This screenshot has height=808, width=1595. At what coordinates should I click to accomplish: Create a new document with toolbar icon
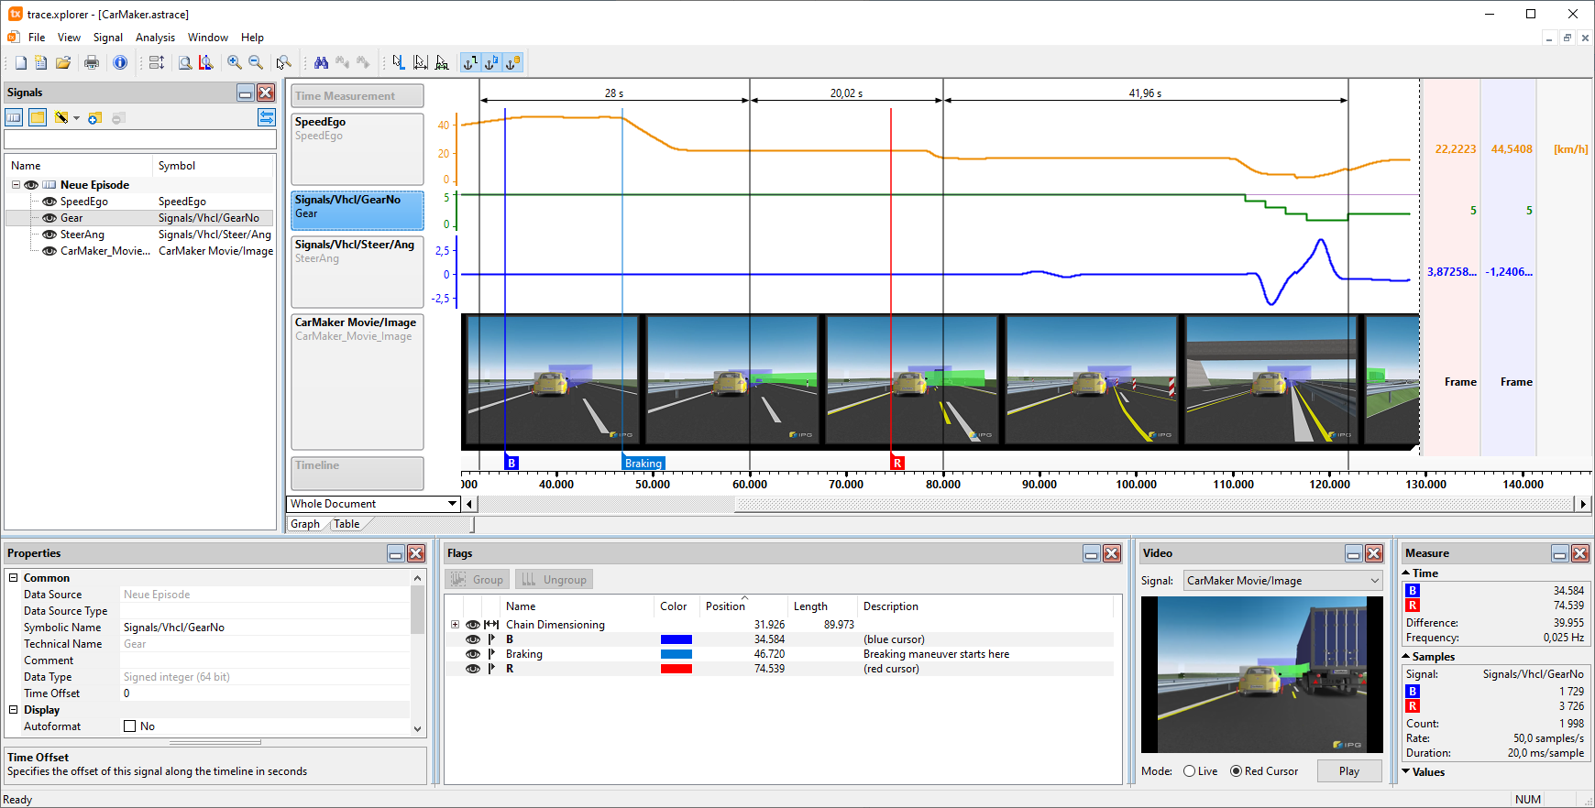pos(20,62)
